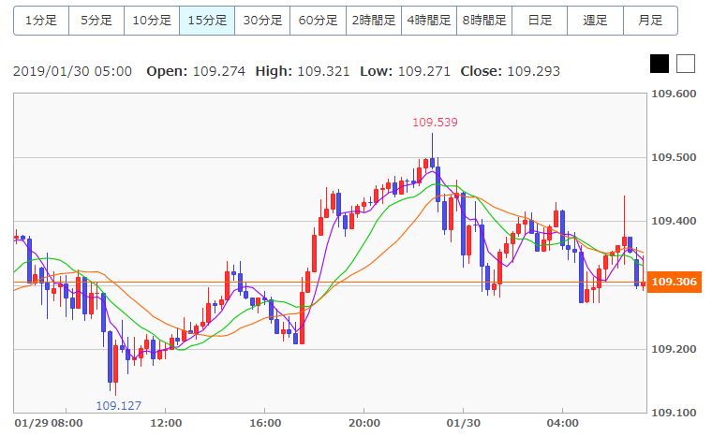Screen dimensions: 712x436
Task: Select the 日足 daily chart
Action: (539, 20)
